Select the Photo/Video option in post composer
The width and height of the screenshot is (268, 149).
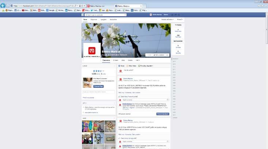[x=131, y=66]
